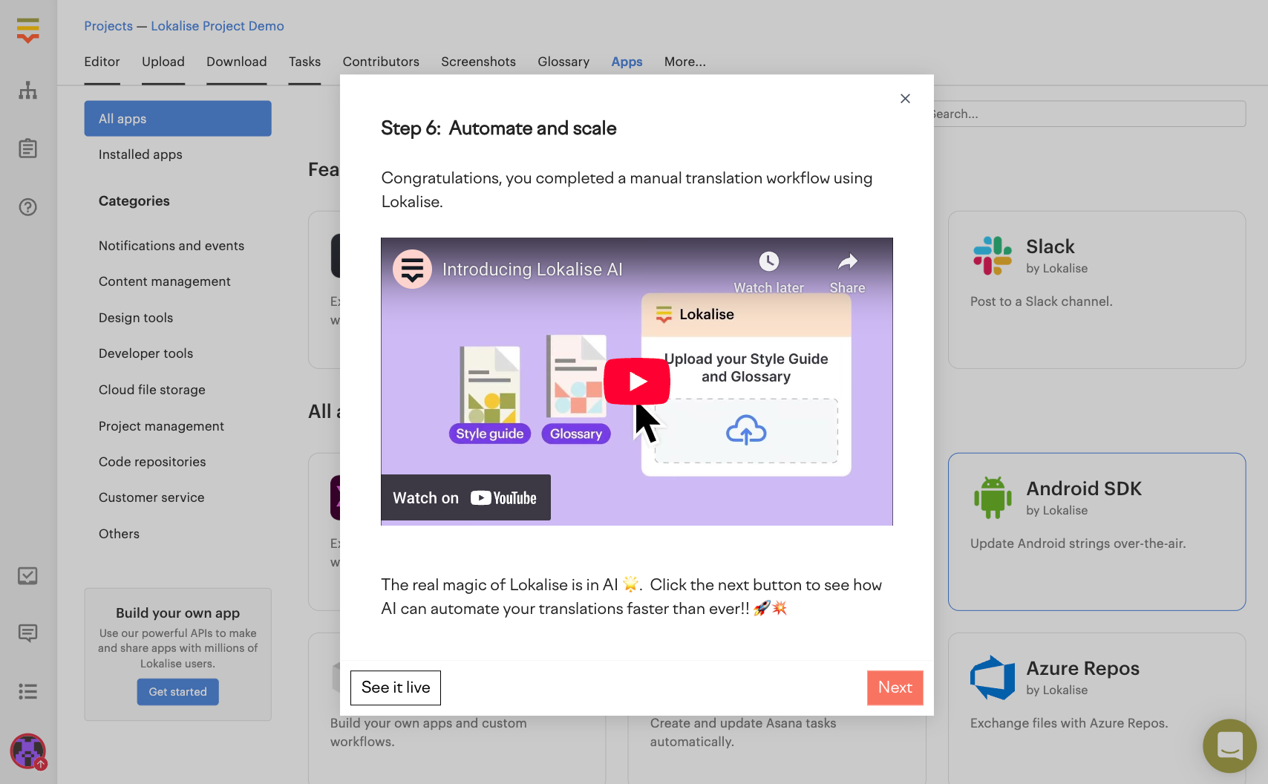Open the user avatar profile menu

[28, 751]
